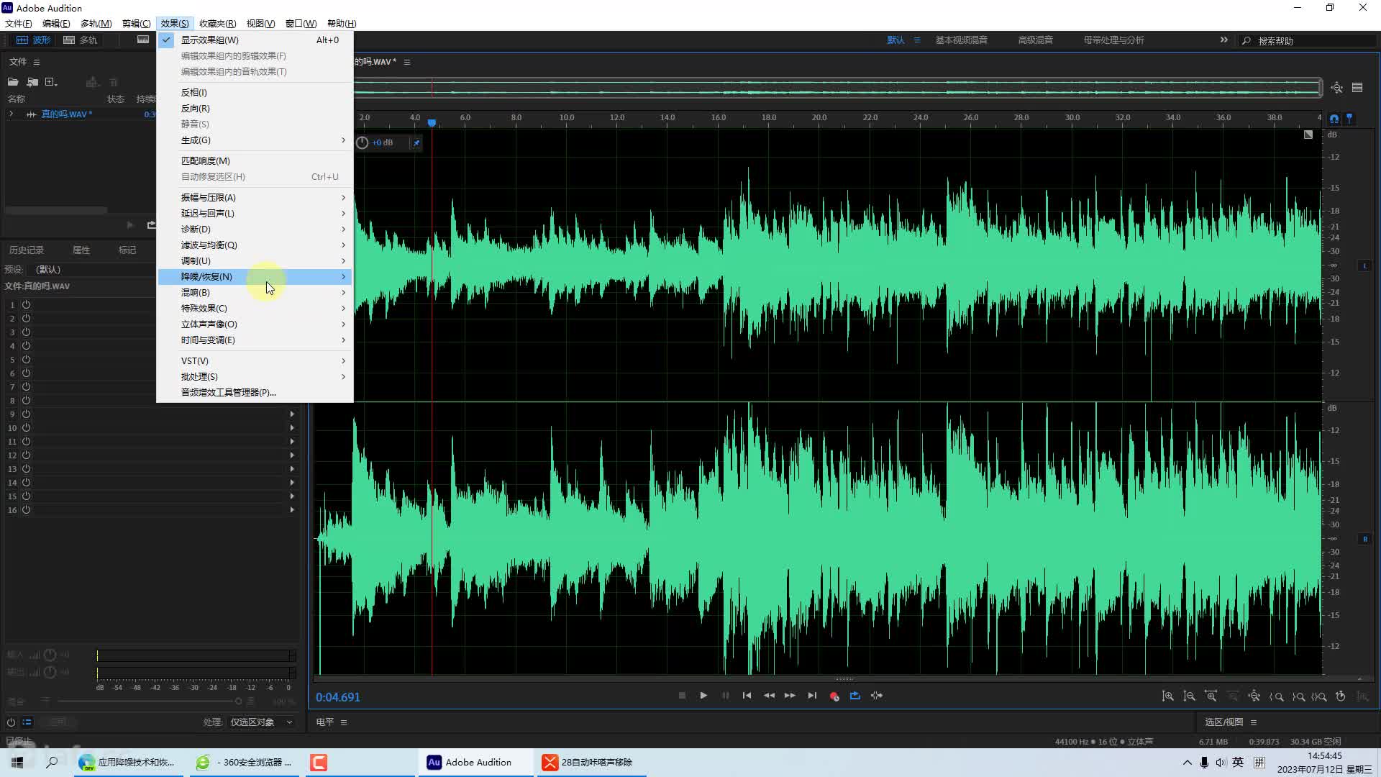
Task: Toggle snapping magnet icon on timeline
Action: [1334, 119]
